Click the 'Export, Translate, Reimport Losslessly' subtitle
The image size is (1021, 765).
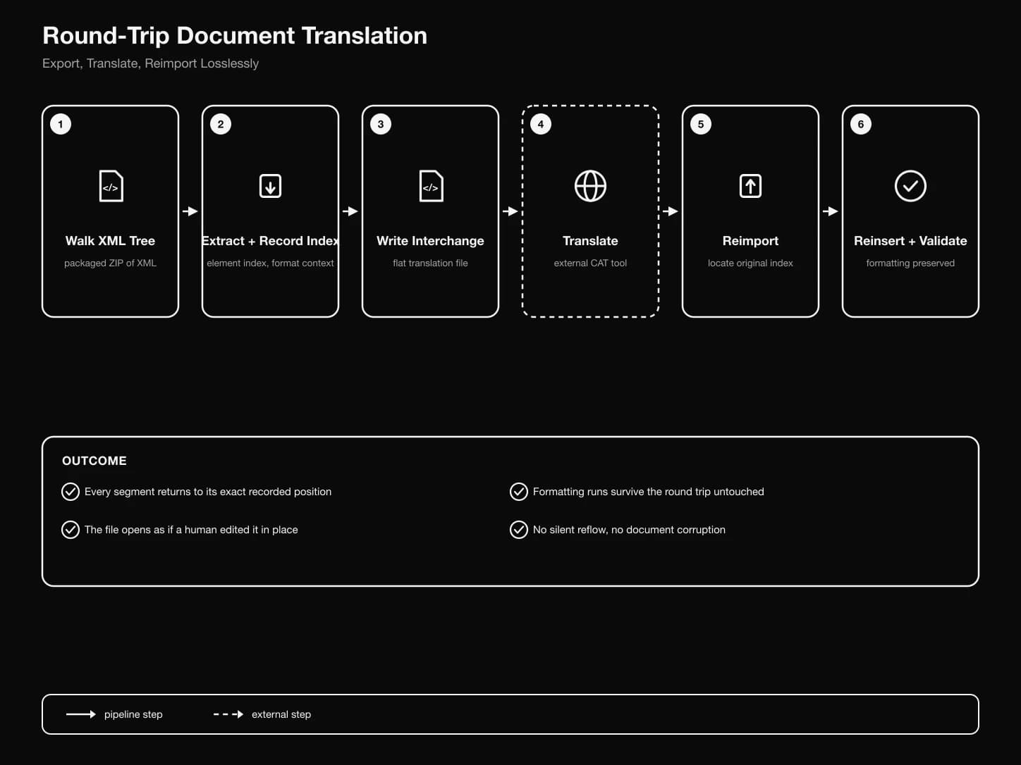click(x=150, y=63)
